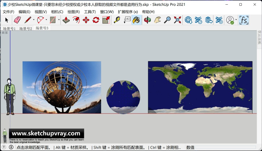The height and width of the screenshot is (151, 262).
Task: Choose the Move tool with four arrows
Action: click(86, 20)
